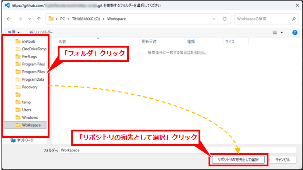Click the inetpub folder icon
The width and height of the screenshot is (303, 170).
(18, 41)
